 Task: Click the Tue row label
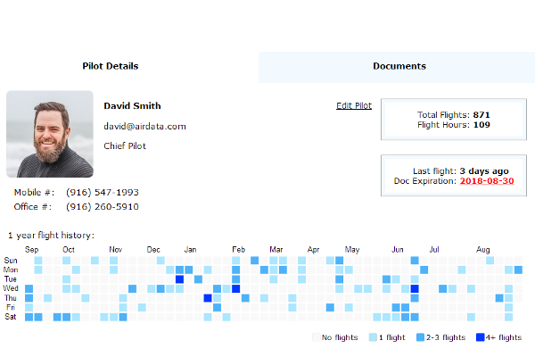pos(11,279)
